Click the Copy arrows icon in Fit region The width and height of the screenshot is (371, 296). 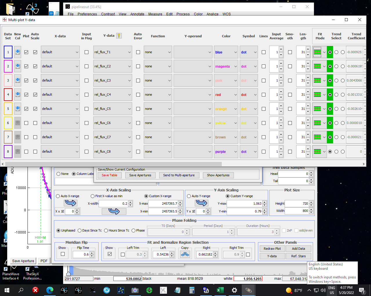(185, 254)
